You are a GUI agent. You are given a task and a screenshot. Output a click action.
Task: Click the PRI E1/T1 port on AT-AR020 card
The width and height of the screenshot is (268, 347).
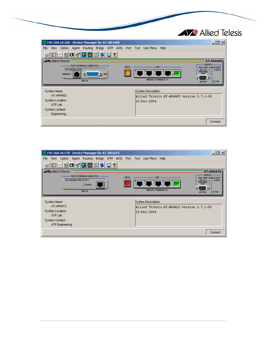100,185
